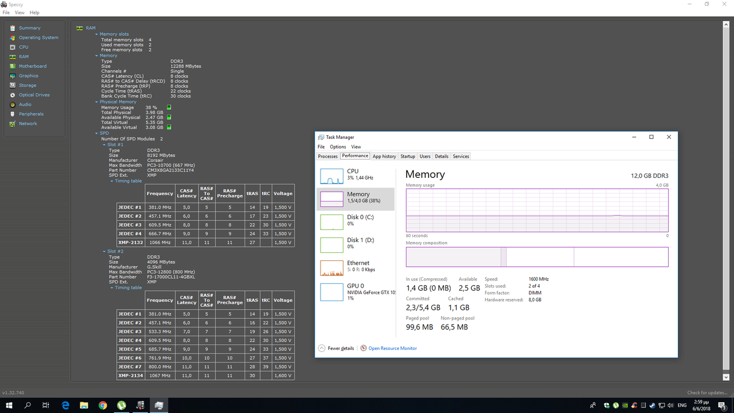Click the Graphics monitor icon in Speccy
The height and width of the screenshot is (413, 734).
coord(13,76)
